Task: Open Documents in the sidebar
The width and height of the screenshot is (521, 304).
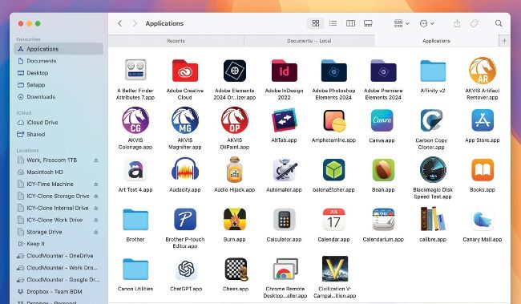Action: click(x=59, y=61)
